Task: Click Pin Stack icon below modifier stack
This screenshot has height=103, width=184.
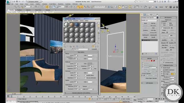Action: [x=143, y=54]
